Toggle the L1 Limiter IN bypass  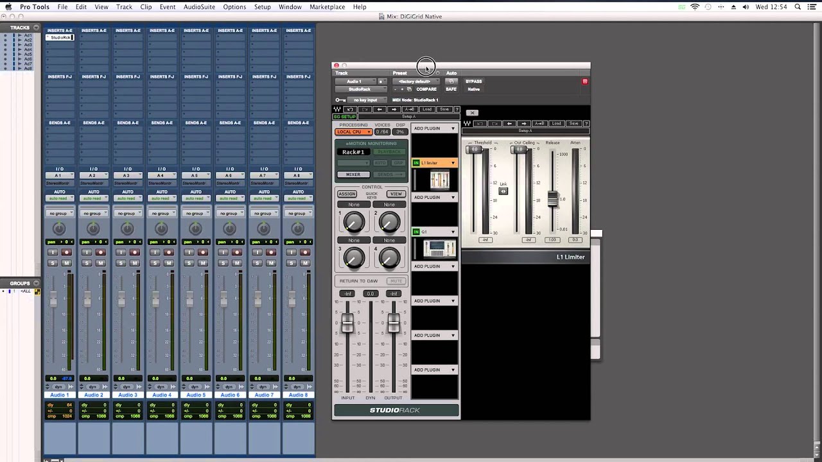point(416,163)
